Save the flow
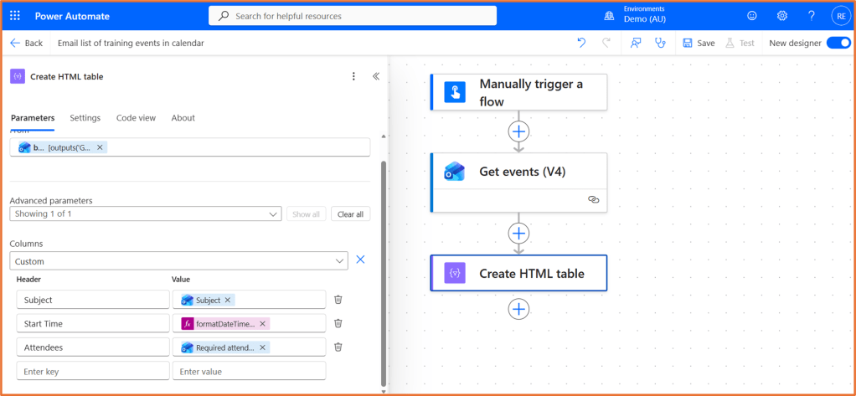 point(699,43)
